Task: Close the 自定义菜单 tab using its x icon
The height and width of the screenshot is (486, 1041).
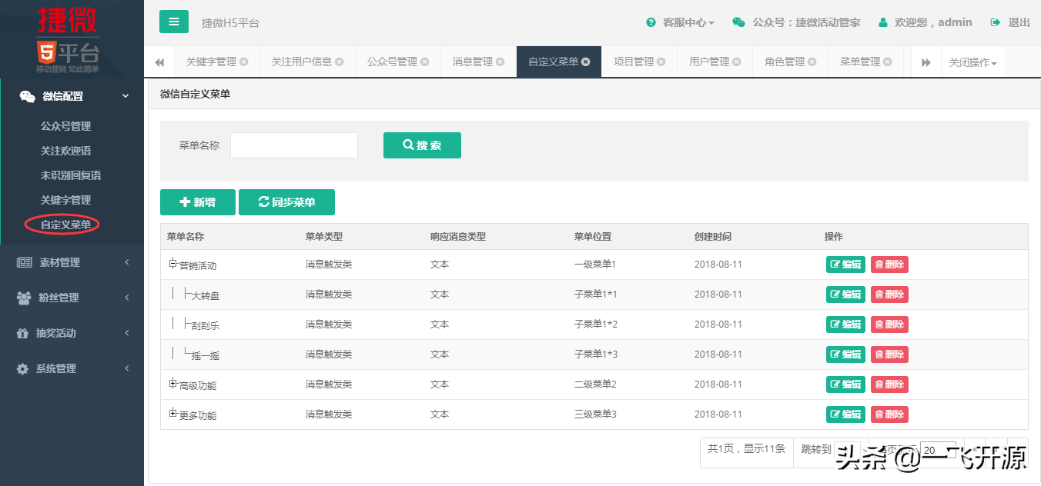Action: coord(586,62)
